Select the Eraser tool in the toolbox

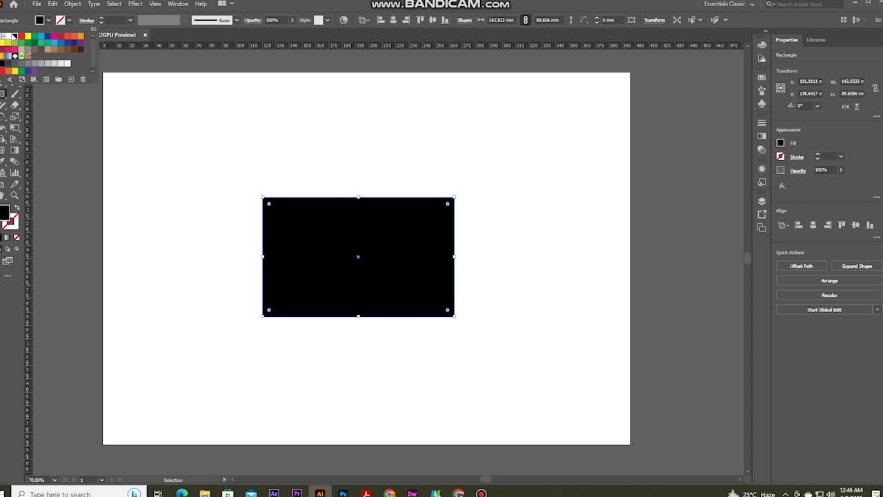(x=14, y=105)
